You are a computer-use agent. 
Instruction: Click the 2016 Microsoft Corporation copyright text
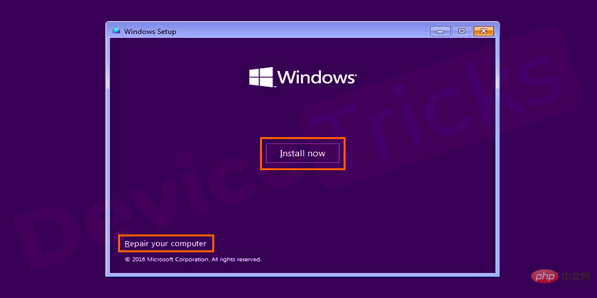pos(193,260)
